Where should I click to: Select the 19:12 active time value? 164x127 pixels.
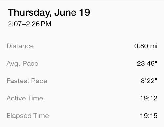click(149, 98)
